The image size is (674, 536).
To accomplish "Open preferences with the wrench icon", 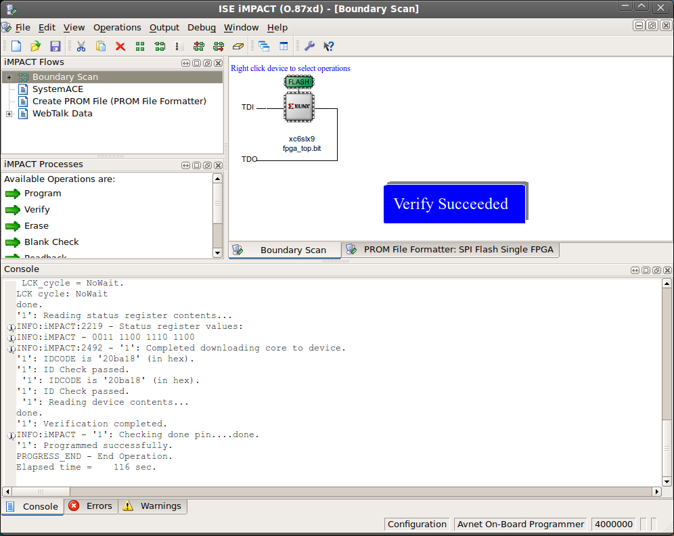I will pyautogui.click(x=309, y=46).
